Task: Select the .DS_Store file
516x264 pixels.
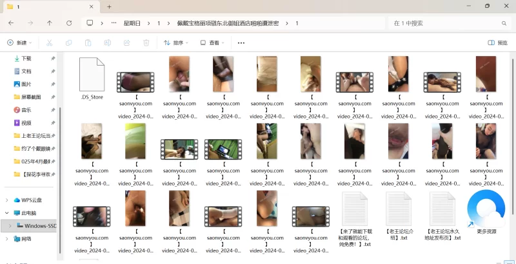Action: coord(92,79)
